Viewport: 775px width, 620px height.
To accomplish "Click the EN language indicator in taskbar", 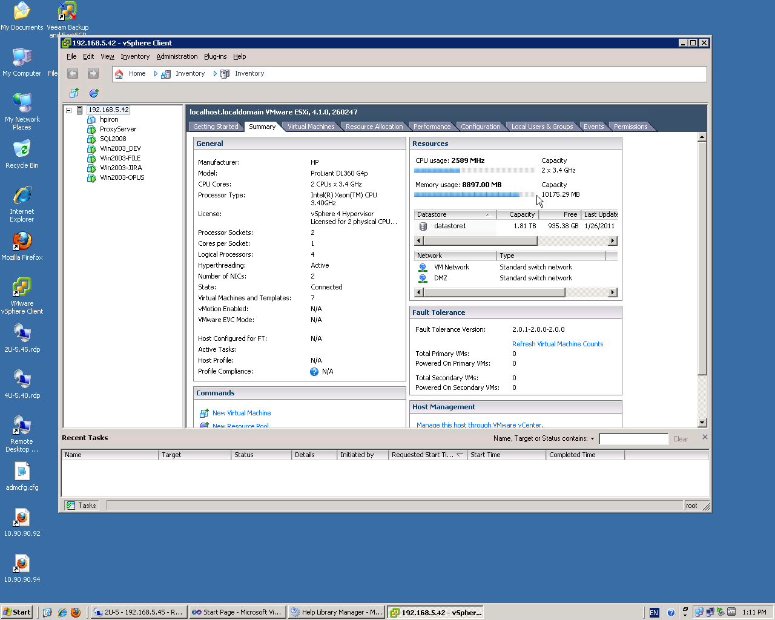I will click(654, 613).
